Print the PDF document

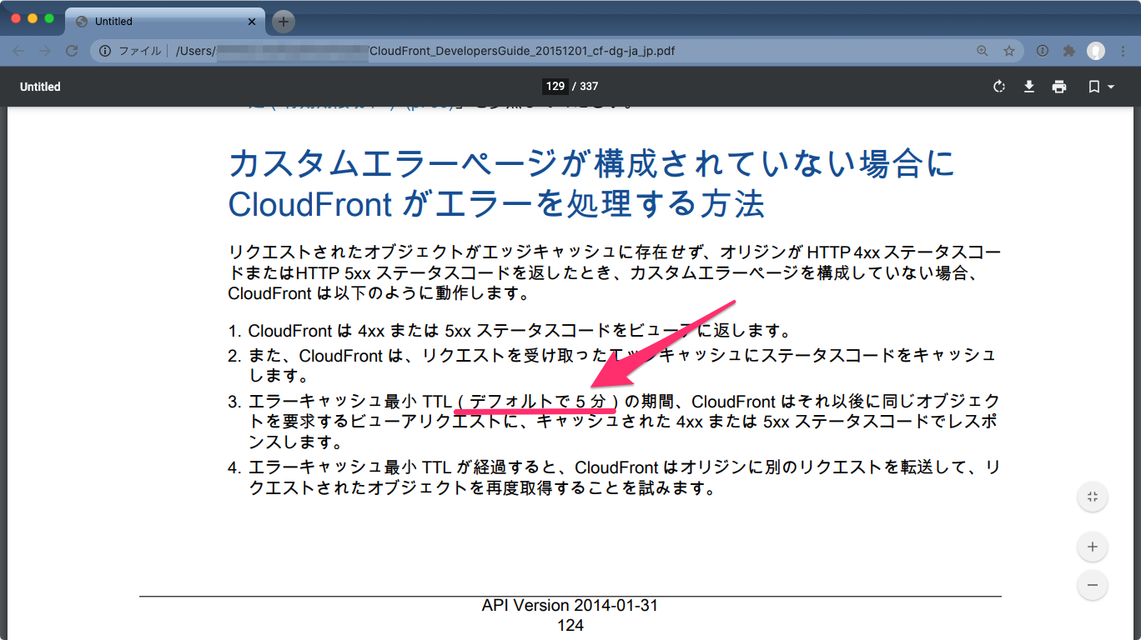[x=1059, y=87]
